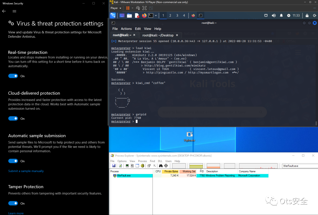Switch to Kali workspace 2
Viewport: 318px width, 215px height.
(170, 15)
